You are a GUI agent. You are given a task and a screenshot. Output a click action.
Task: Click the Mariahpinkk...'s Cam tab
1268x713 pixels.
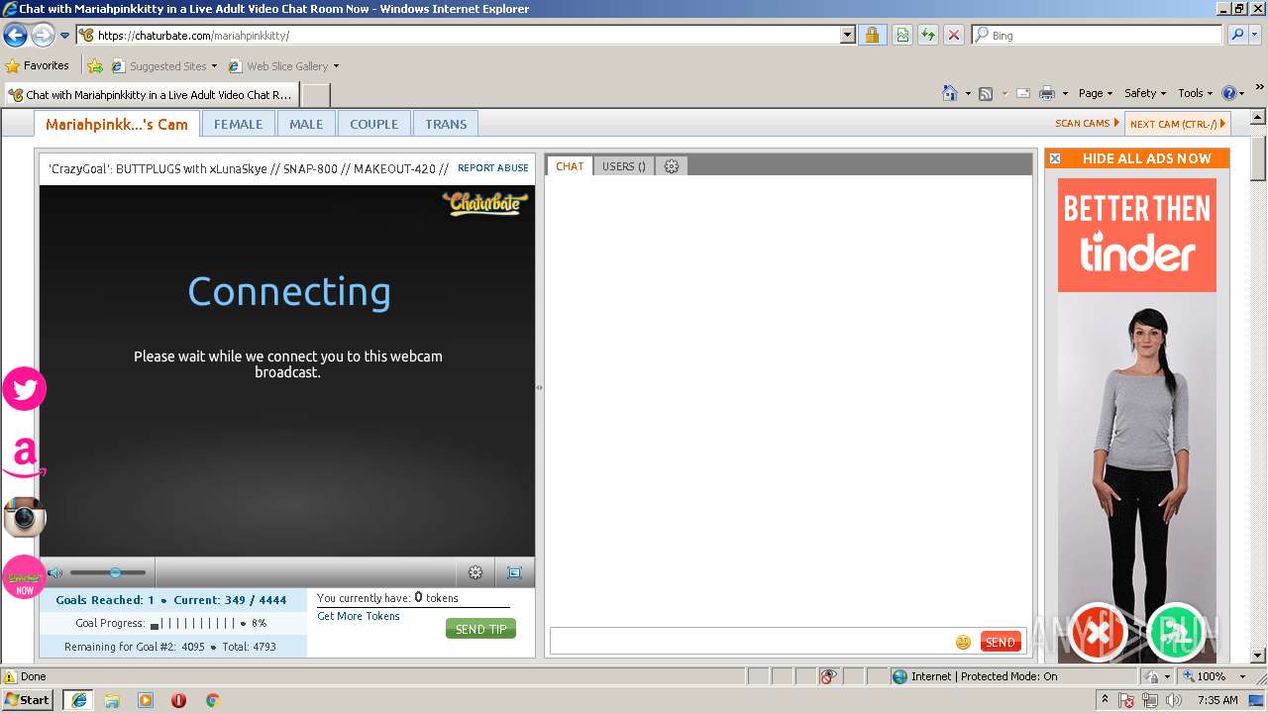pyautogui.click(x=117, y=124)
